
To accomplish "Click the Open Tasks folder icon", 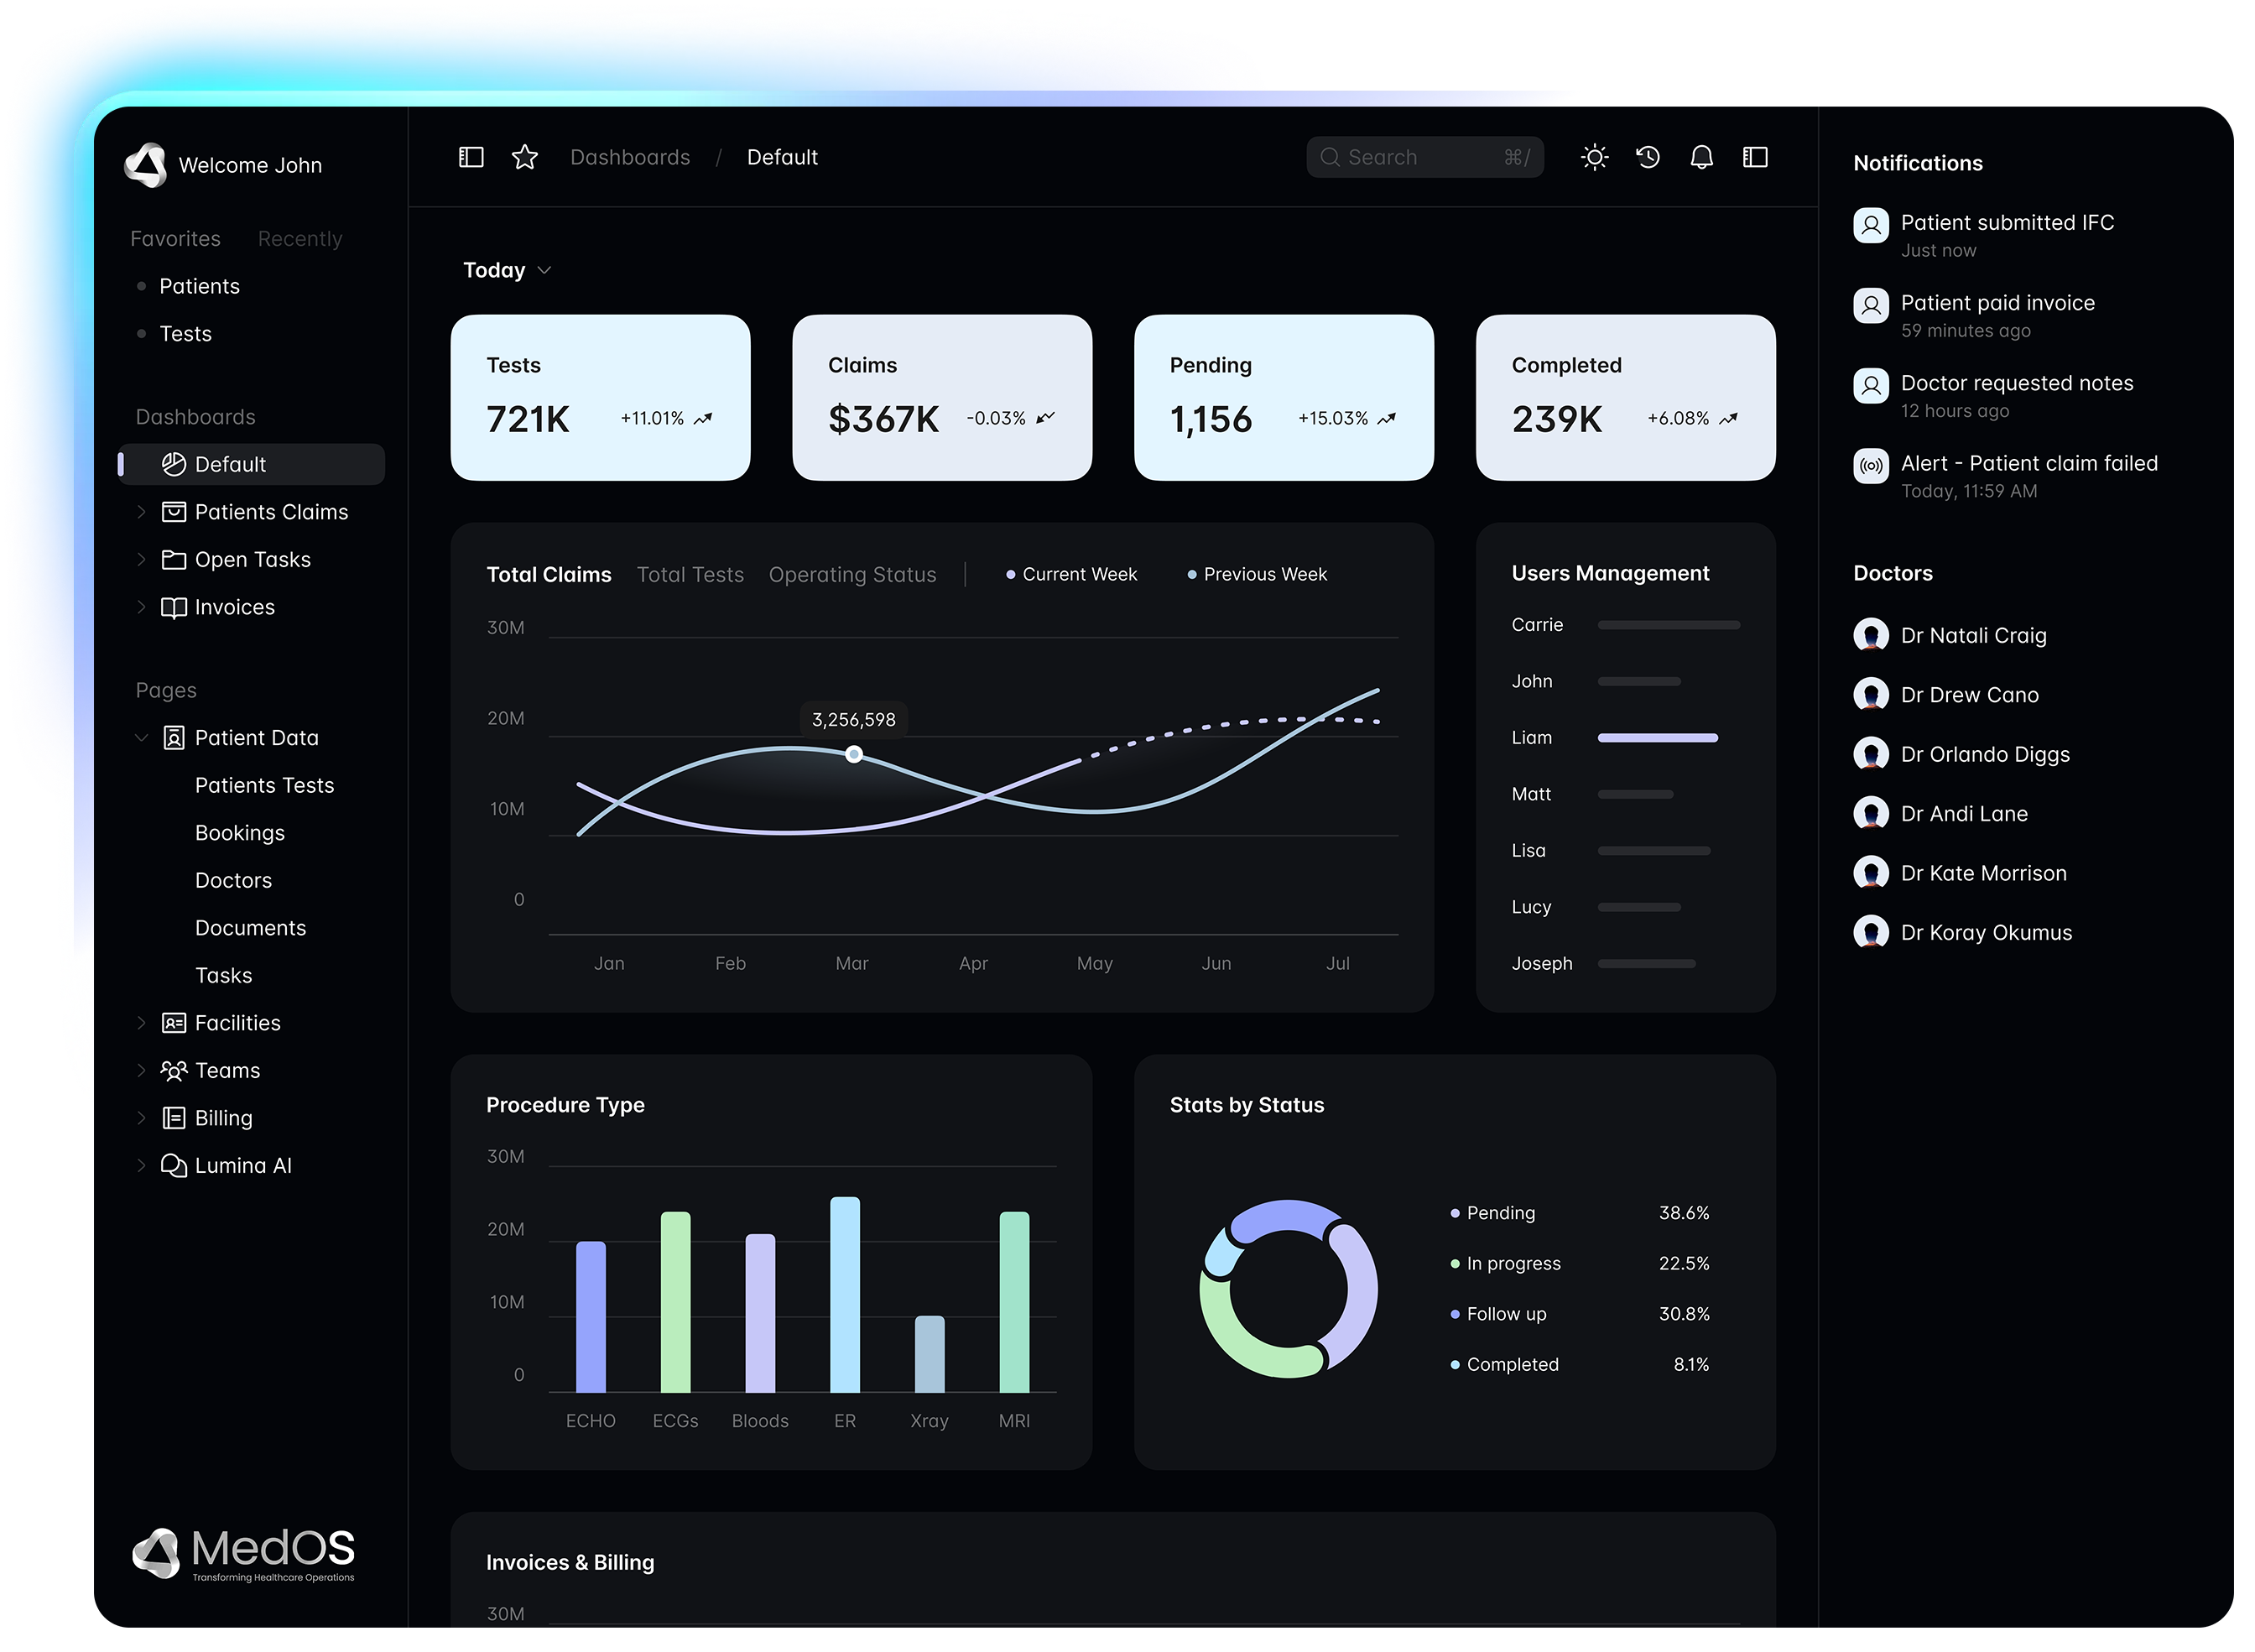I will (x=174, y=560).
